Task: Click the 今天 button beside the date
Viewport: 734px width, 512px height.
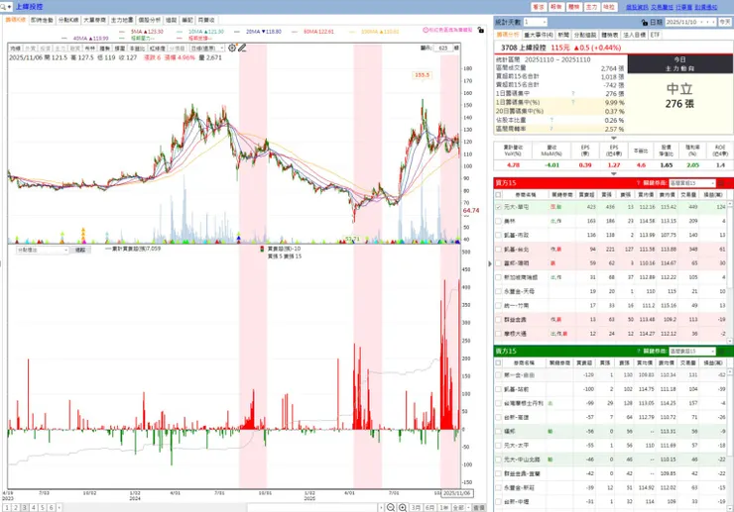Action: tap(725, 22)
